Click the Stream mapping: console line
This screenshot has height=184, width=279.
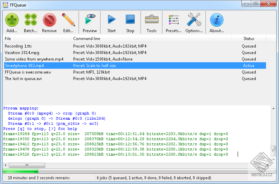21,108
